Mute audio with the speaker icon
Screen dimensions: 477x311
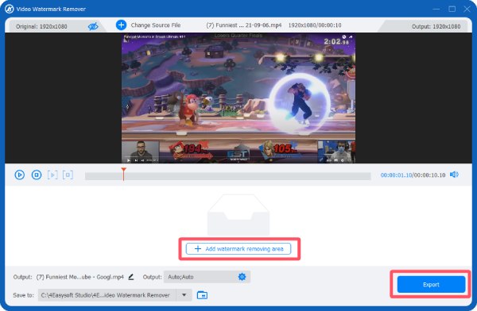click(454, 175)
